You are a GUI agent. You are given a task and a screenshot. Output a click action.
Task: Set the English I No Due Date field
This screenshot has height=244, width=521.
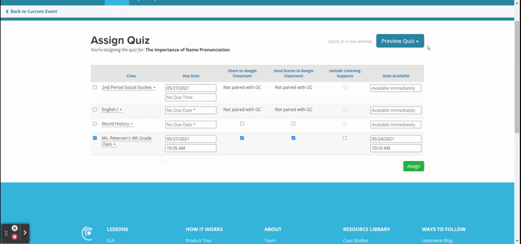tap(190, 110)
